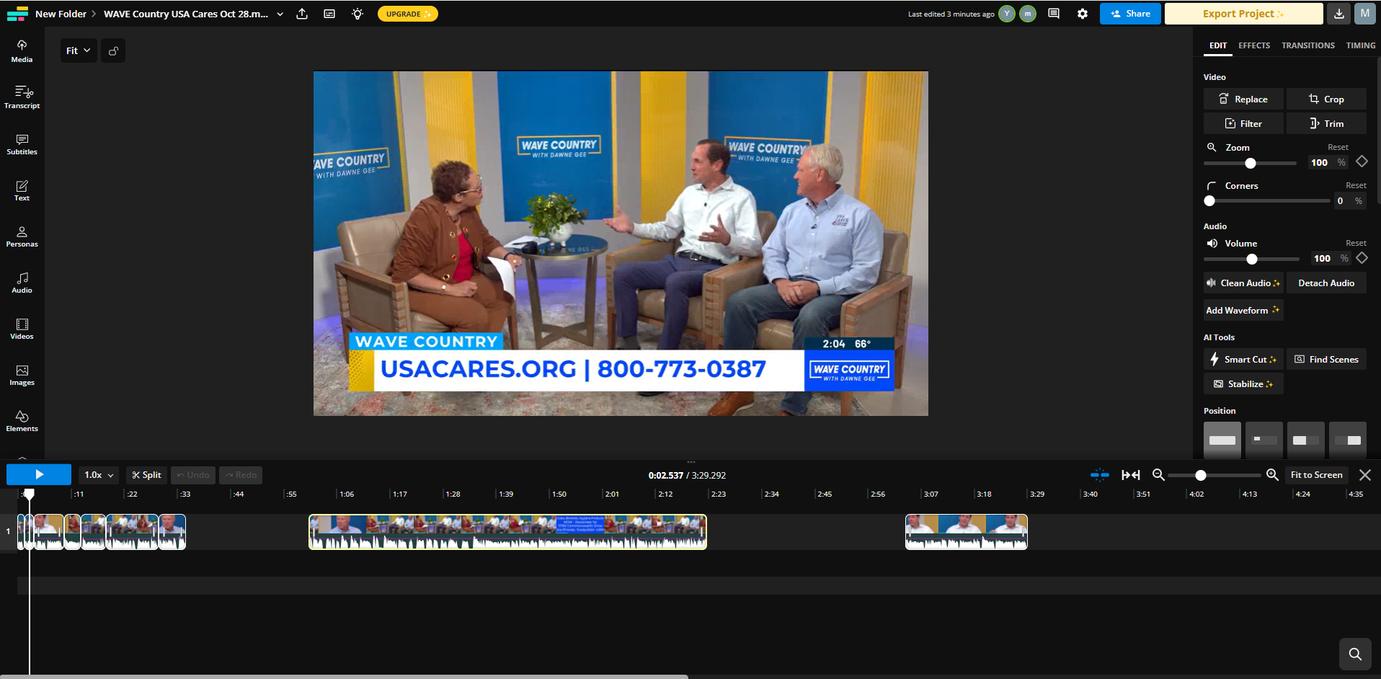This screenshot has width=1381, height=679.
Task: Click the M user avatar
Action: [1365, 14]
